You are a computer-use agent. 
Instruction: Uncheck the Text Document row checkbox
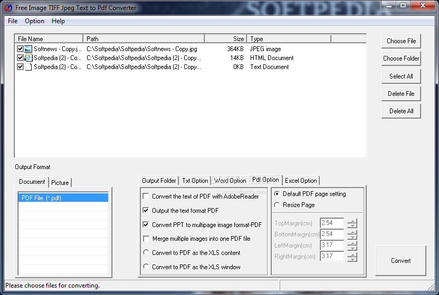(20, 67)
